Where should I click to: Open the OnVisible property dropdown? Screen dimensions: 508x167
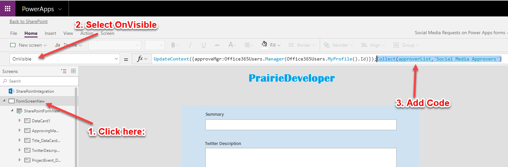pos(65,59)
